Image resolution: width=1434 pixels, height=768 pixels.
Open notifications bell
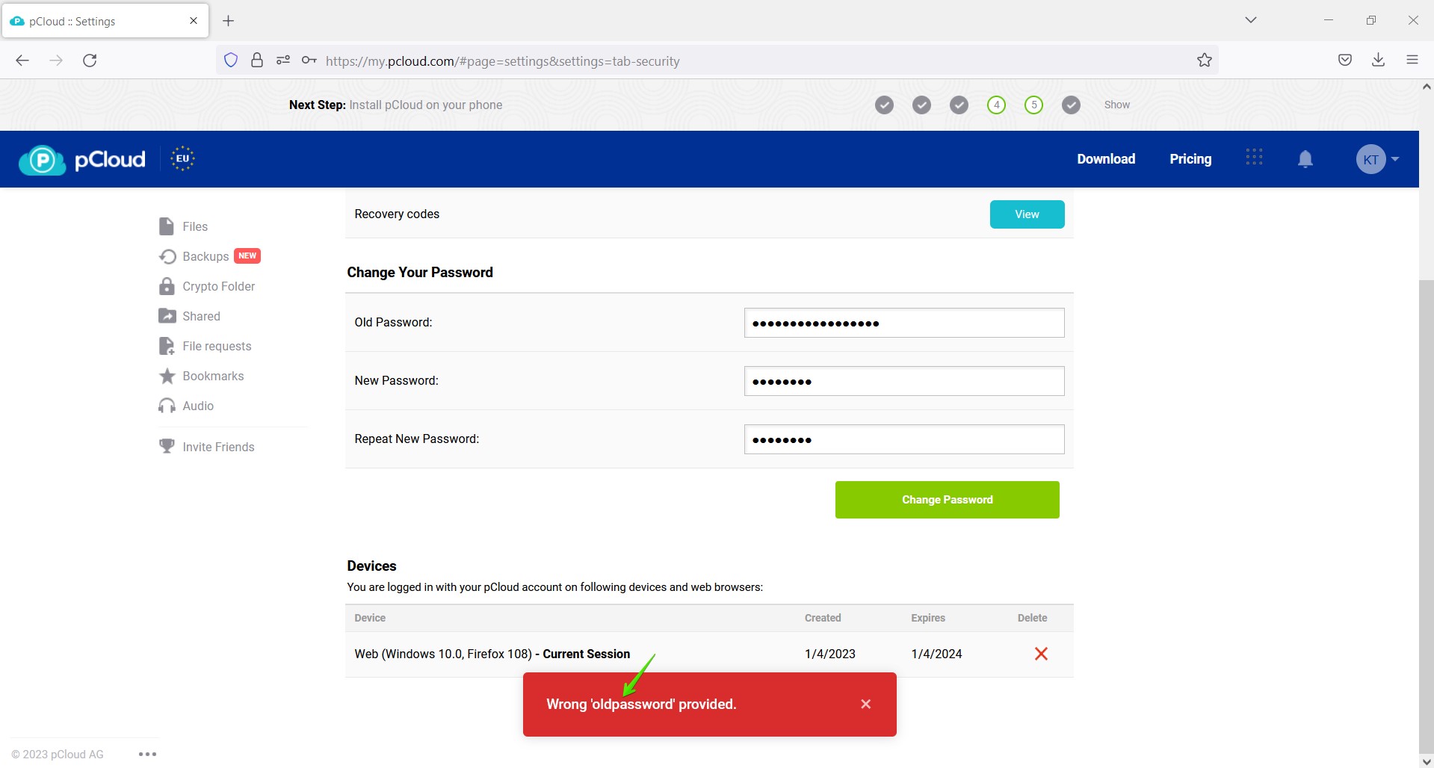point(1305,158)
